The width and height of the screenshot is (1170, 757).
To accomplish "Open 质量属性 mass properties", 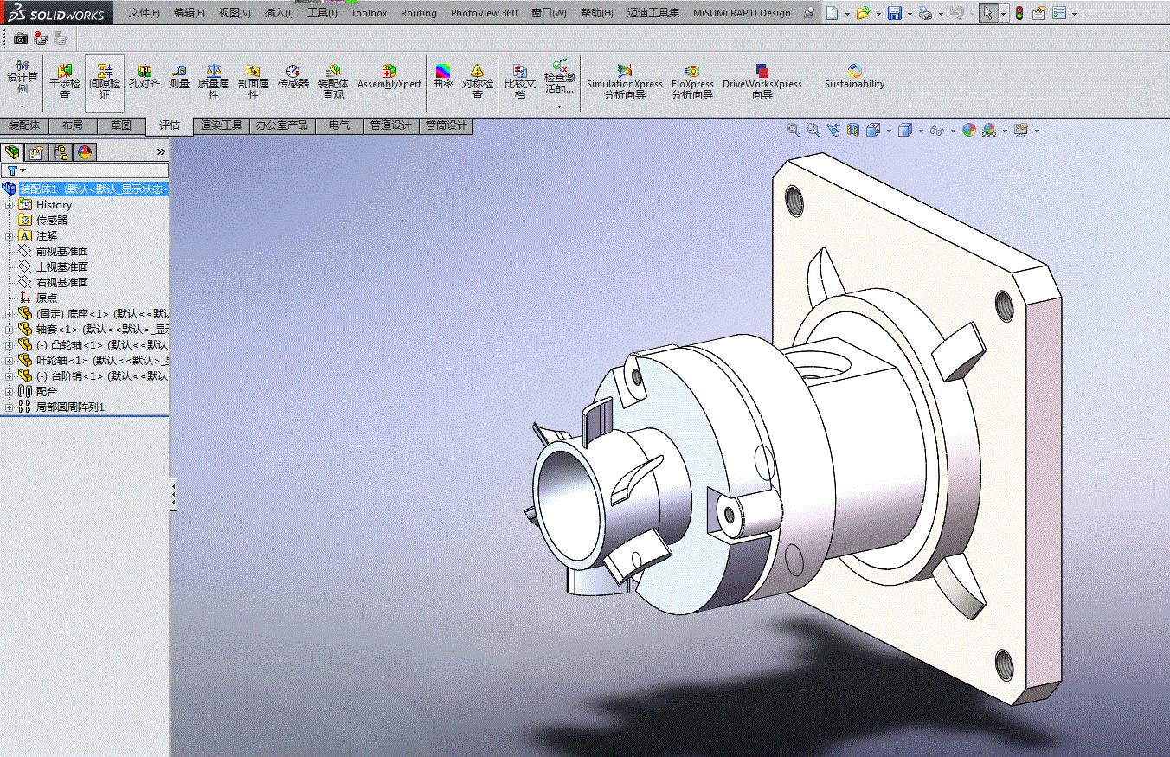I will pyautogui.click(x=213, y=82).
